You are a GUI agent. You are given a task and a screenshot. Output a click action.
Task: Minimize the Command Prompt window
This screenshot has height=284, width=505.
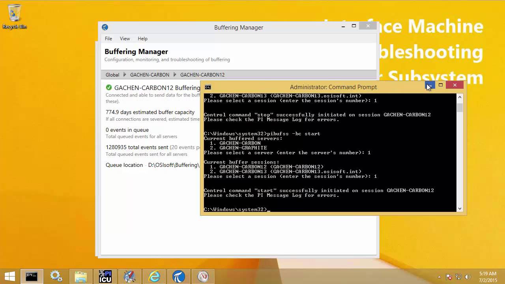click(x=430, y=85)
